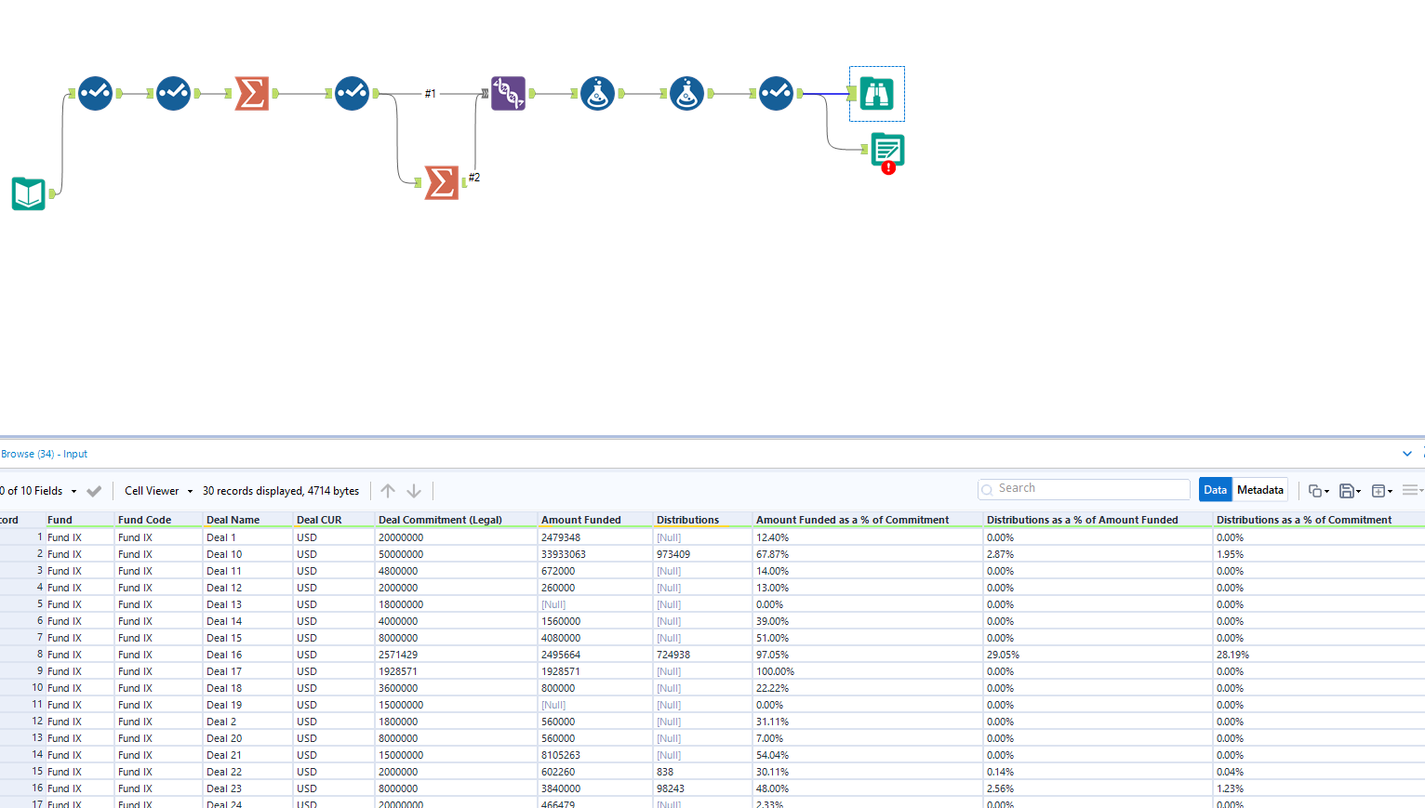The height and width of the screenshot is (808, 1425).
Task: Click inside the Search field
Action: [x=1082, y=488]
